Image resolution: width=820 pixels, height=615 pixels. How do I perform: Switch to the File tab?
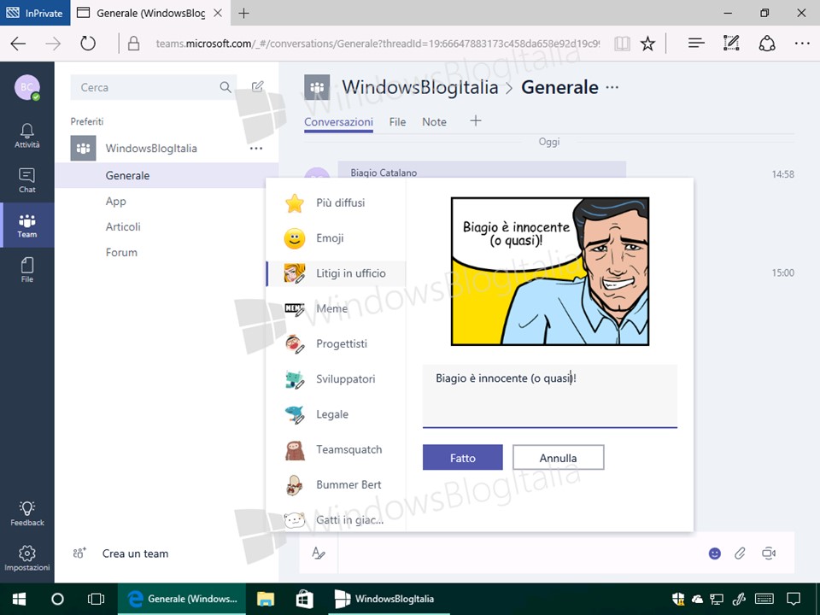[397, 122]
